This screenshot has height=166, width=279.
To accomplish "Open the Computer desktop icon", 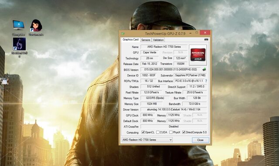I will 18,28.
